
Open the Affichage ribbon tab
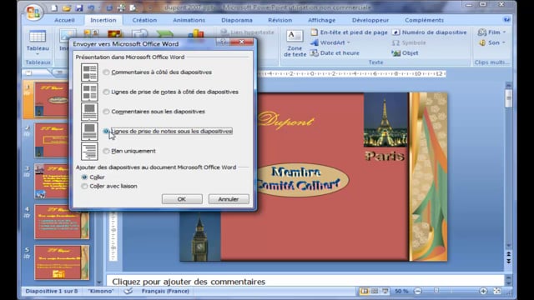pyautogui.click(x=321, y=20)
